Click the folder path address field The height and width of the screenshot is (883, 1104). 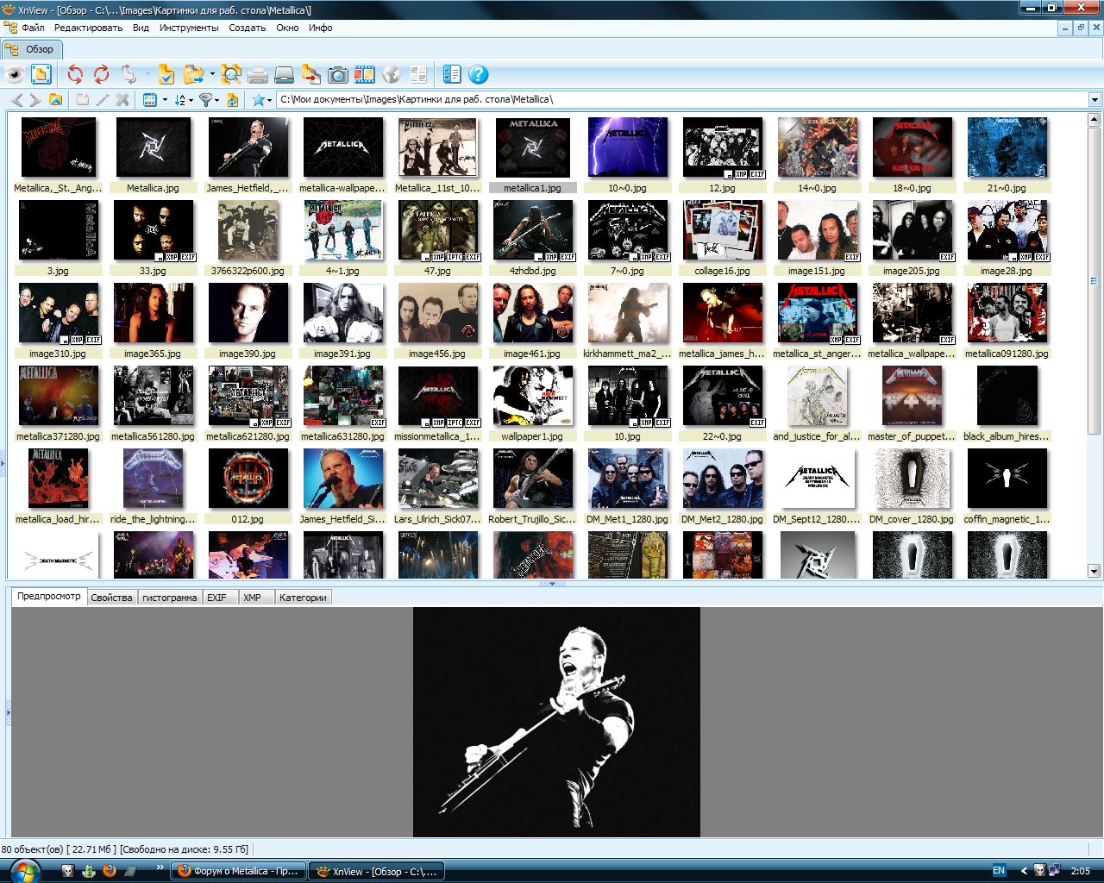click(x=681, y=100)
